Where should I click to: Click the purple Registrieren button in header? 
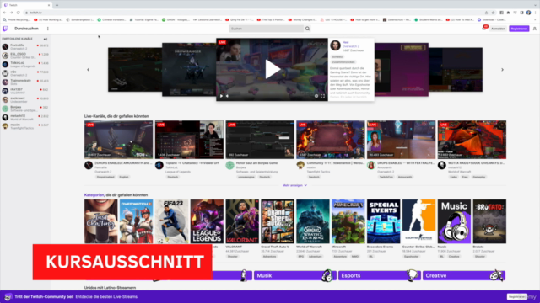(519, 29)
